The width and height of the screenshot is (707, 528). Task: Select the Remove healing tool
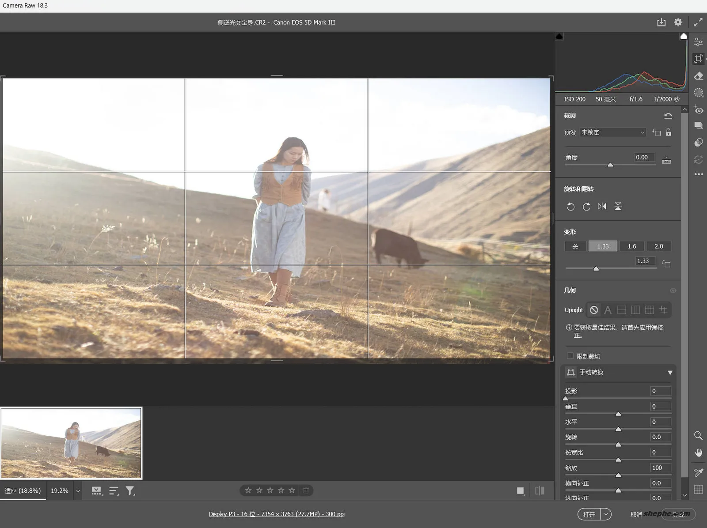point(699,75)
